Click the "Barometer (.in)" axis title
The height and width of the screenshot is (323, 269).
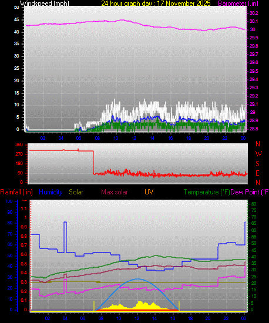(238, 4)
